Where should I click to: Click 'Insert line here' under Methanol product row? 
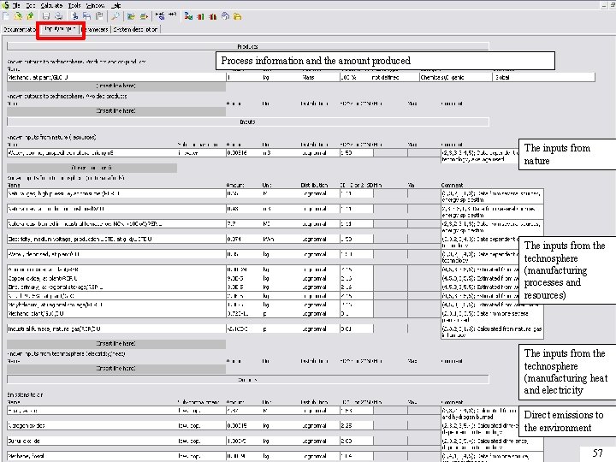116,86
